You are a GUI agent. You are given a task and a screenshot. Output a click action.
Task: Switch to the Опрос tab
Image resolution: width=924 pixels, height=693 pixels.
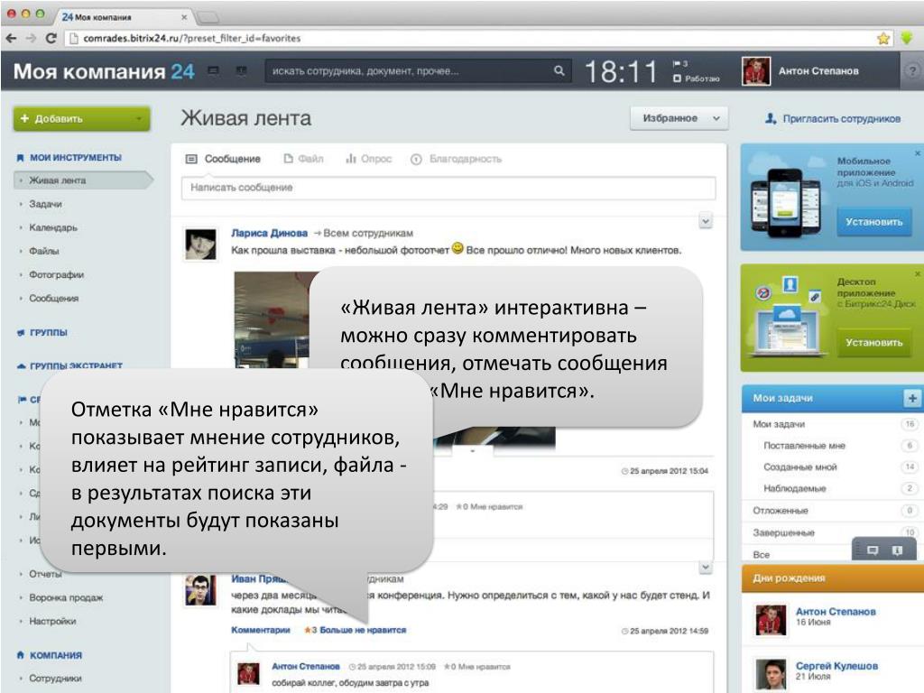[369, 159]
